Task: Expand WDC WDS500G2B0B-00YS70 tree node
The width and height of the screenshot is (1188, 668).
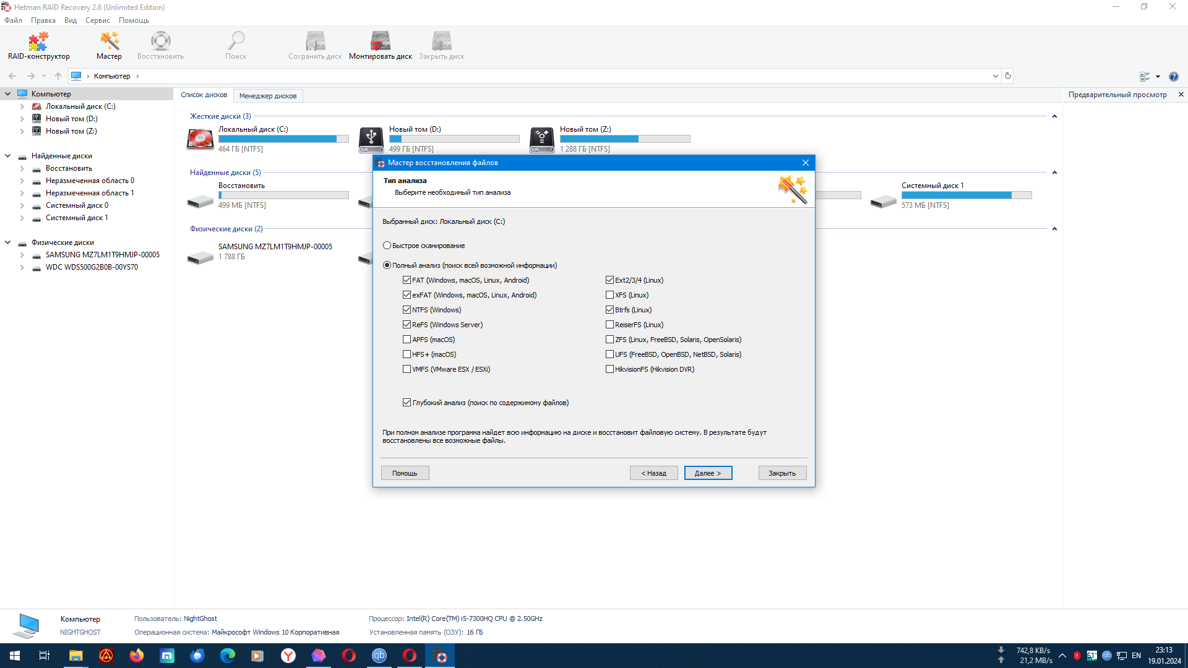Action: [x=22, y=267]
